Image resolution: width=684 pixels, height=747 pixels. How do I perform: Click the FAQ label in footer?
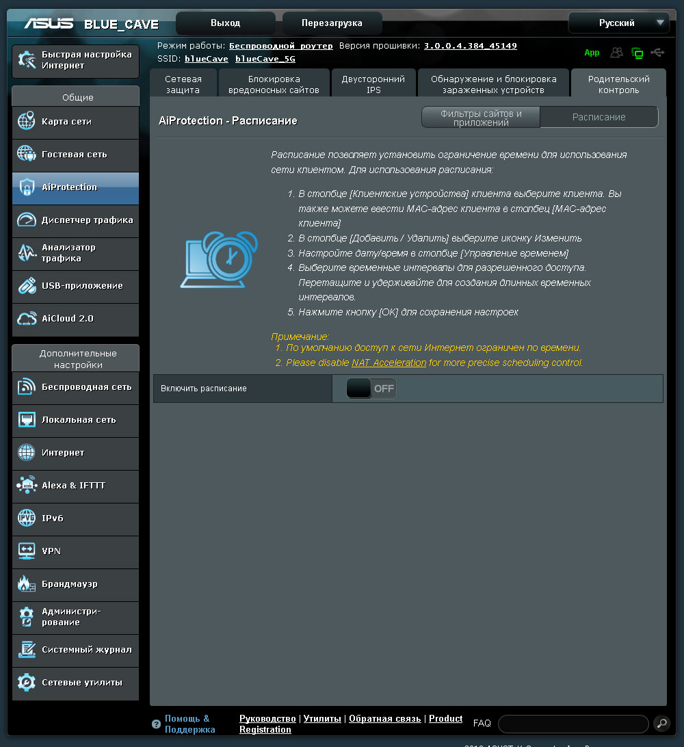pyautogui.click(x=482, y=723)
